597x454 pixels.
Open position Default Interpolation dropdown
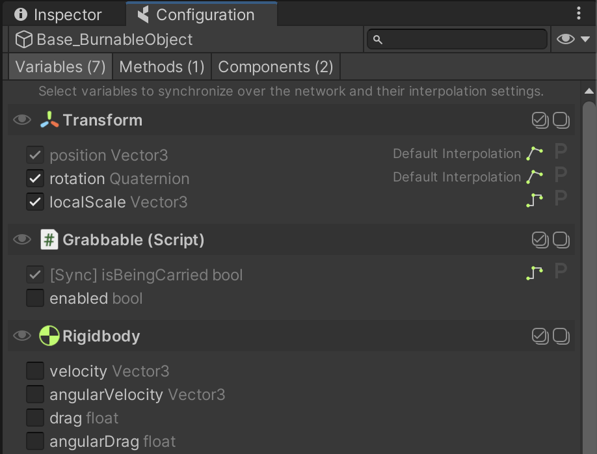click(457, 154)
